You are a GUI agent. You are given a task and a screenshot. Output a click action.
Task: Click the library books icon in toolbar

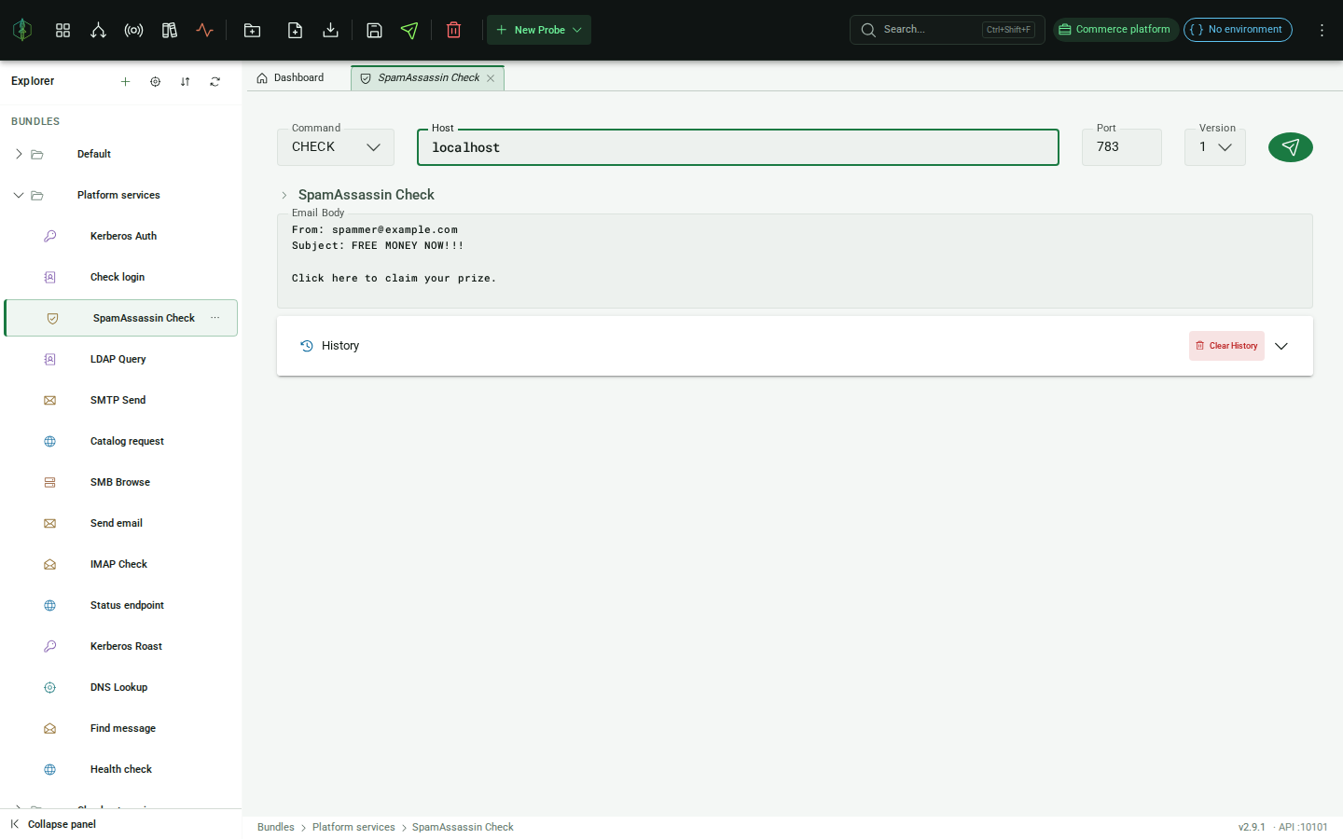pyautogui.click(x=170, y=30)
